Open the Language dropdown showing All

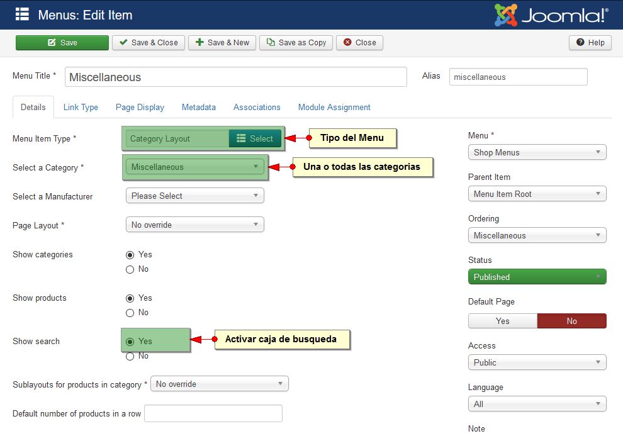coord(537,404)
